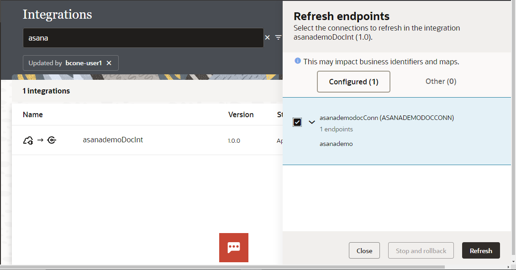This screenshot has height=270, width=516.
Task: Click the Stop and rollback button
Action: tap(421, 251)
